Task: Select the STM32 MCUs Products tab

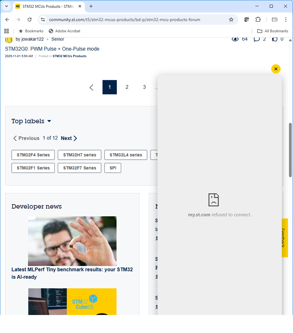Action: (49, 6)
